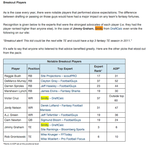Click Smitty – DraftCalc in Jimmy Graham row
This screenshot has height=150, width=158.
[x=52, y=125]
